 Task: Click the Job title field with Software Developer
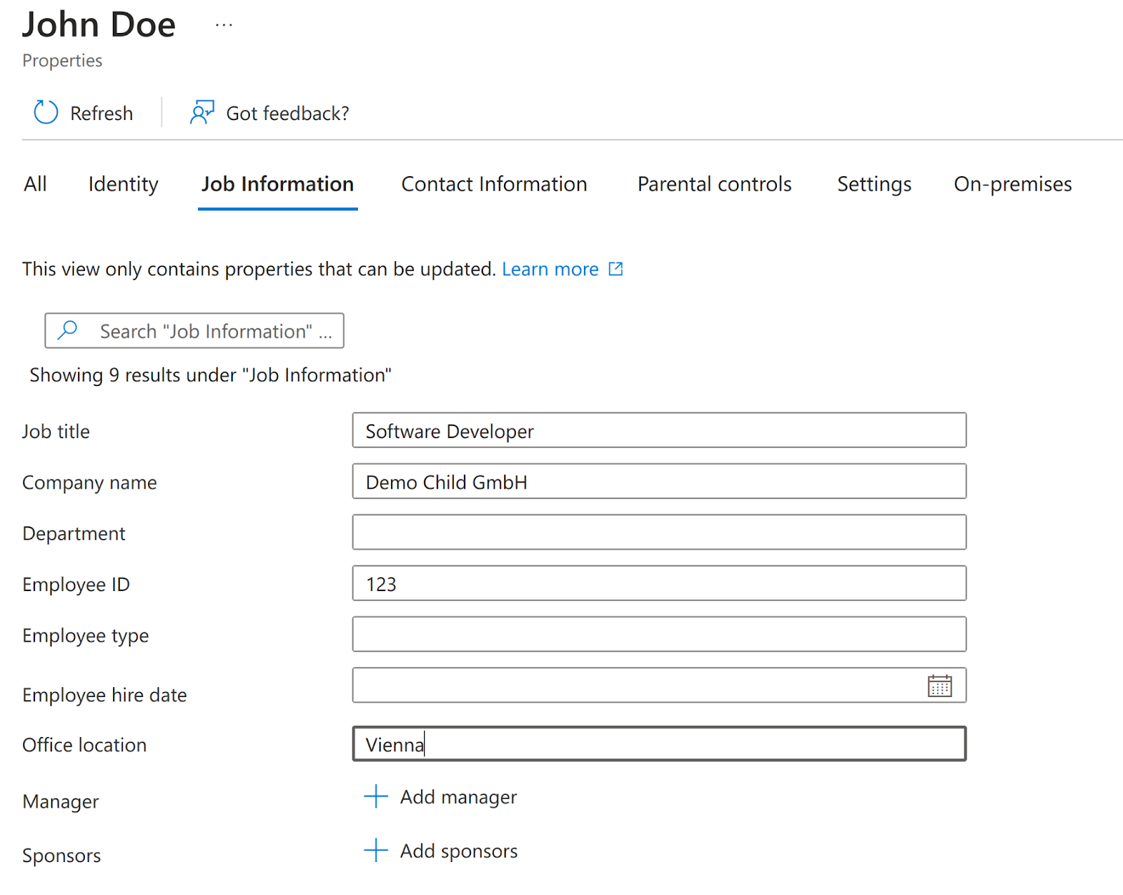pos(659,430)
